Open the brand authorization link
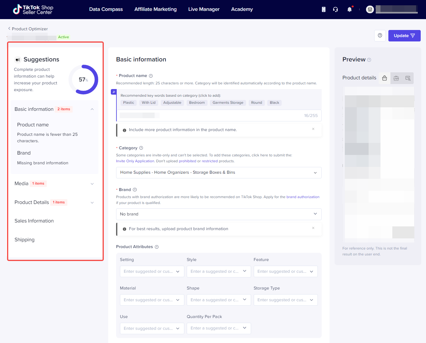The height and width of the screenshot is (343, 426). (x=303, y=197)
